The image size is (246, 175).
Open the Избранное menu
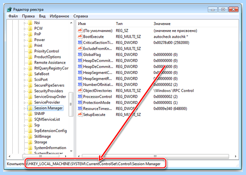pos(59,16)
